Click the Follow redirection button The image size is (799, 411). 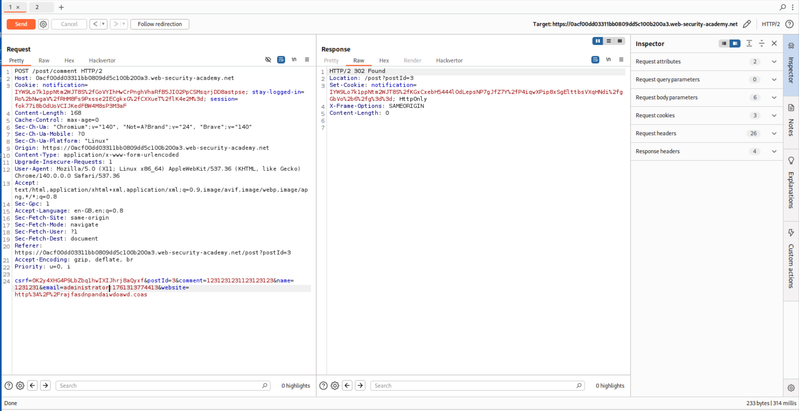pyautogui.click(x=160, y=24)
